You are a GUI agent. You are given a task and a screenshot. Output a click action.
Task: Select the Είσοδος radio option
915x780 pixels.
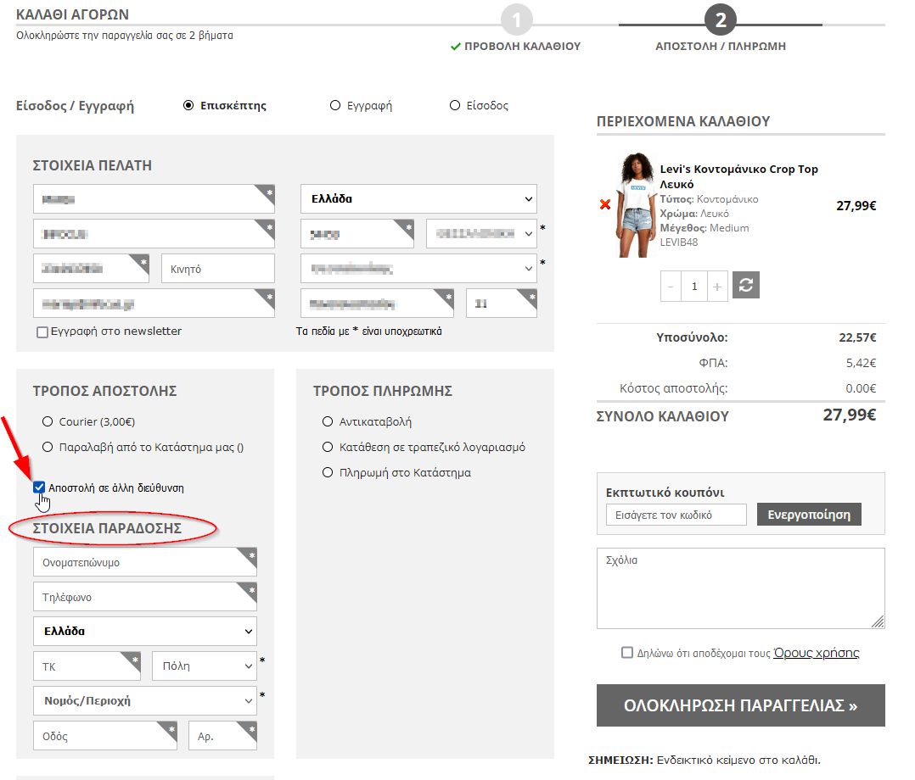(455, 106)
